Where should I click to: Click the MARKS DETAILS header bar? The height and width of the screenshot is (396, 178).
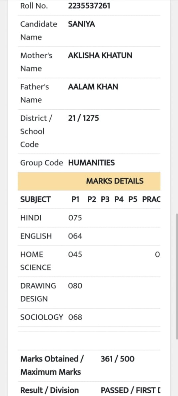(x=89, y=181)
